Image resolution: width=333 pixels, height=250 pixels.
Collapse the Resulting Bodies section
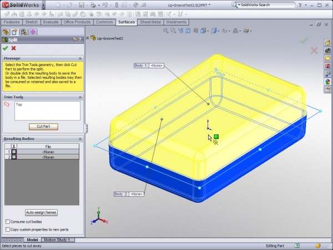(x=80, y=139)
